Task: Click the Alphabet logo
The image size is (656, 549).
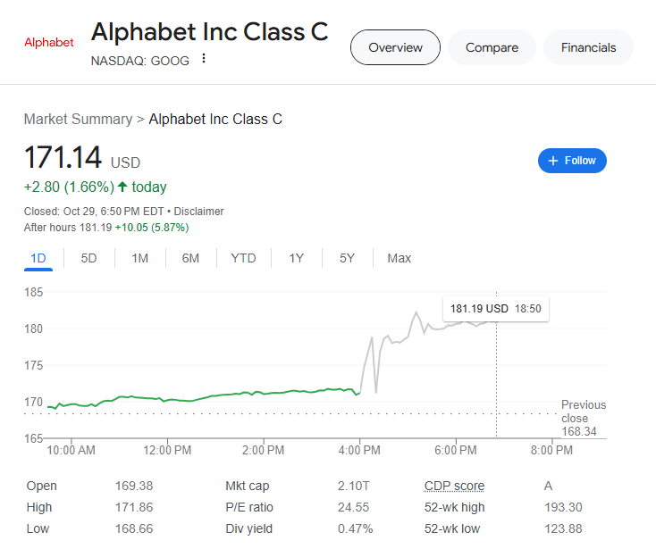Action: point(49,43)
